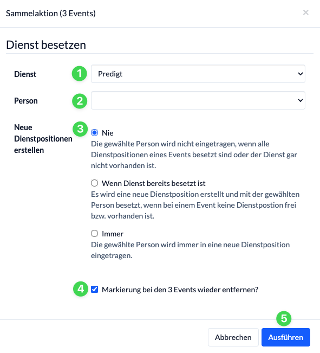Click the 'Immer' option label text

pyautogui.click(x=113, y=234)
